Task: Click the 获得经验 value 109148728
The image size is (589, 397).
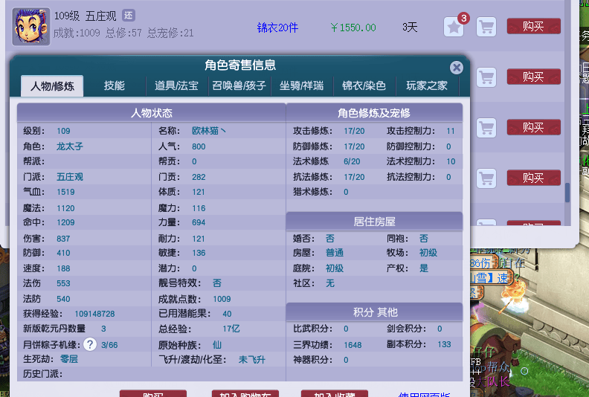Action: [94, 314]
